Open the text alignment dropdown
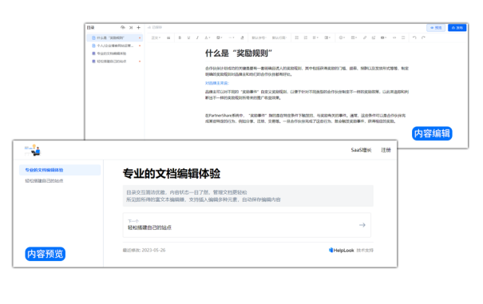Screen dimensions: 483x304 (x=315, y=38)
